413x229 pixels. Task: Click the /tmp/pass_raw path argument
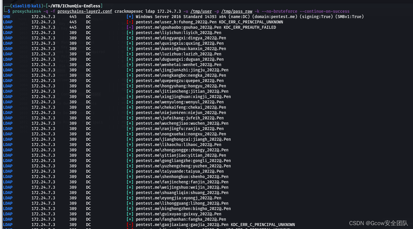click(237, 11)
